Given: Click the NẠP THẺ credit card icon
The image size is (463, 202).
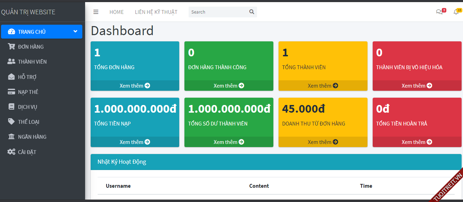Looking at the screenshot, I should tap(11, 92).
